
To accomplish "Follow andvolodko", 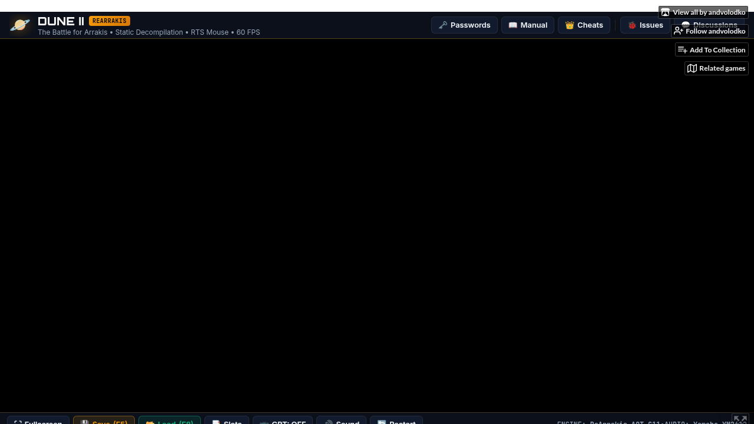I will coord(710,31).
